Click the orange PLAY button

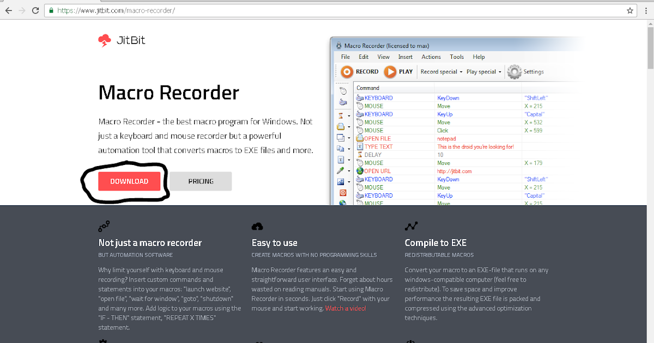point(398,71)
